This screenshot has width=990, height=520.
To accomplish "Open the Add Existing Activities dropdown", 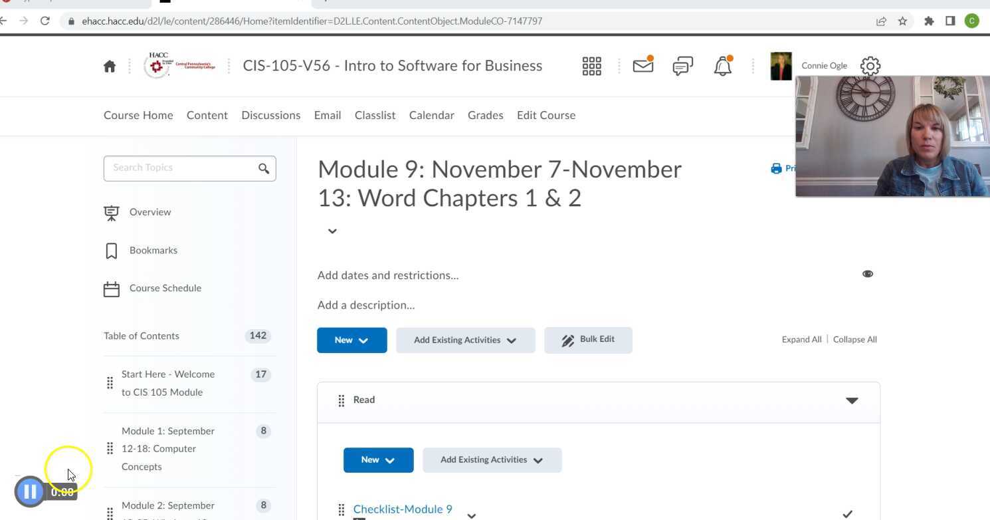I will (x=465, y=340).
